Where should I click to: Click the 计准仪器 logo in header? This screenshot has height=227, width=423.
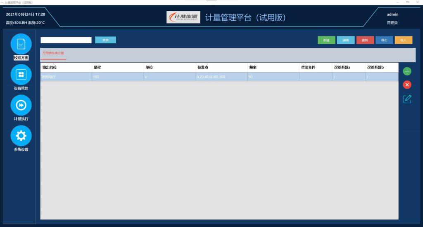(183, 17)
